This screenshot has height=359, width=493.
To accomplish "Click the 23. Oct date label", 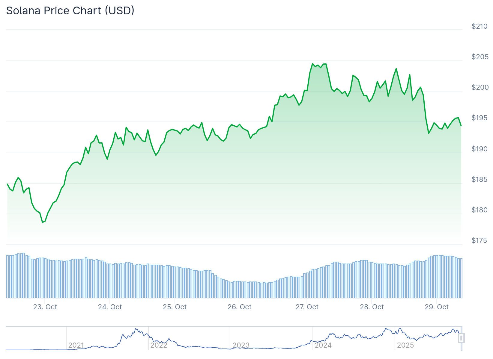I will (45, 307).
